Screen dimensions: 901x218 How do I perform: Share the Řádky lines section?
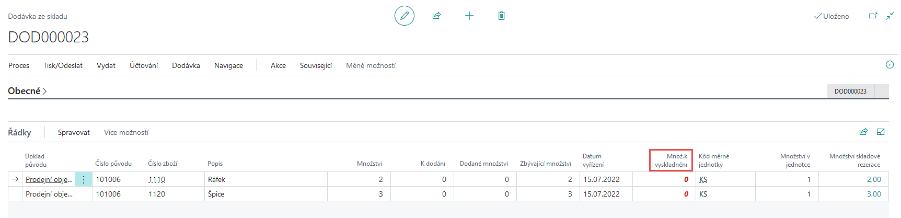(x=863, y=132)
